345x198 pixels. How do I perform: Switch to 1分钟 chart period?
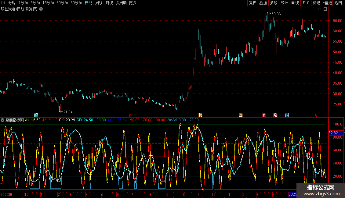(23, 3)
